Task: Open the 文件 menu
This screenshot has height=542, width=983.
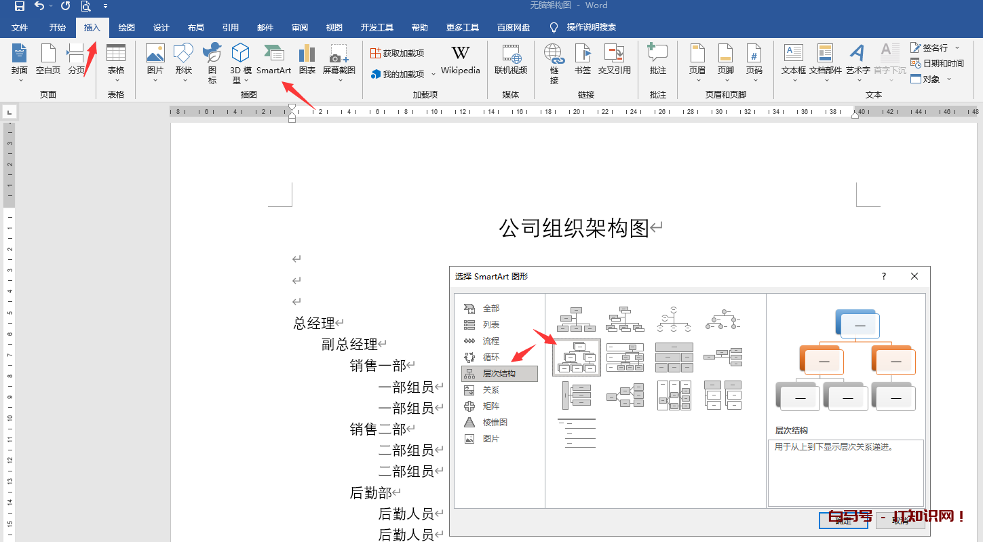Action: pyautogui.click(x=20, y=27)
